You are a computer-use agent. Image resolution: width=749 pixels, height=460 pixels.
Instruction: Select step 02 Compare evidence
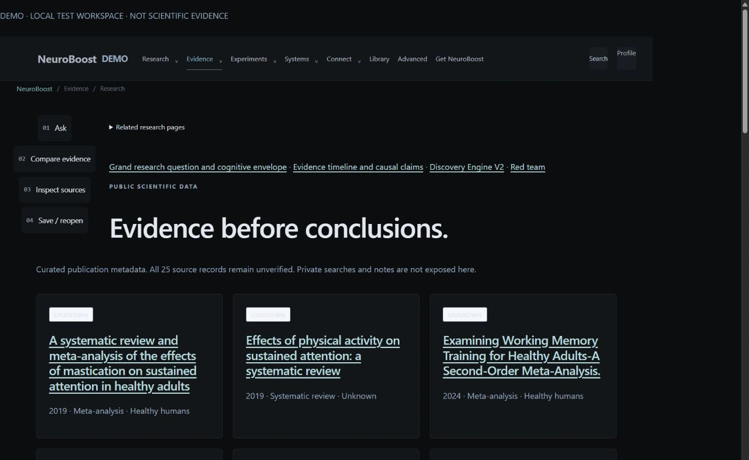[x=55, y=159]
